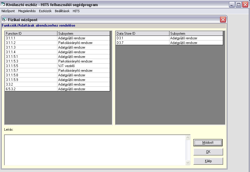
Task: Click the Subsystem header in data store table
Action: 196,33
